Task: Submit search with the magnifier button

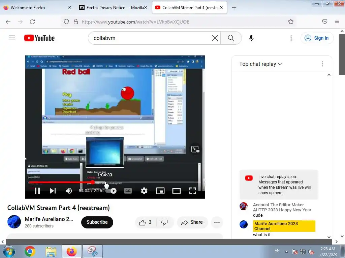Action: tap(231, 38)
